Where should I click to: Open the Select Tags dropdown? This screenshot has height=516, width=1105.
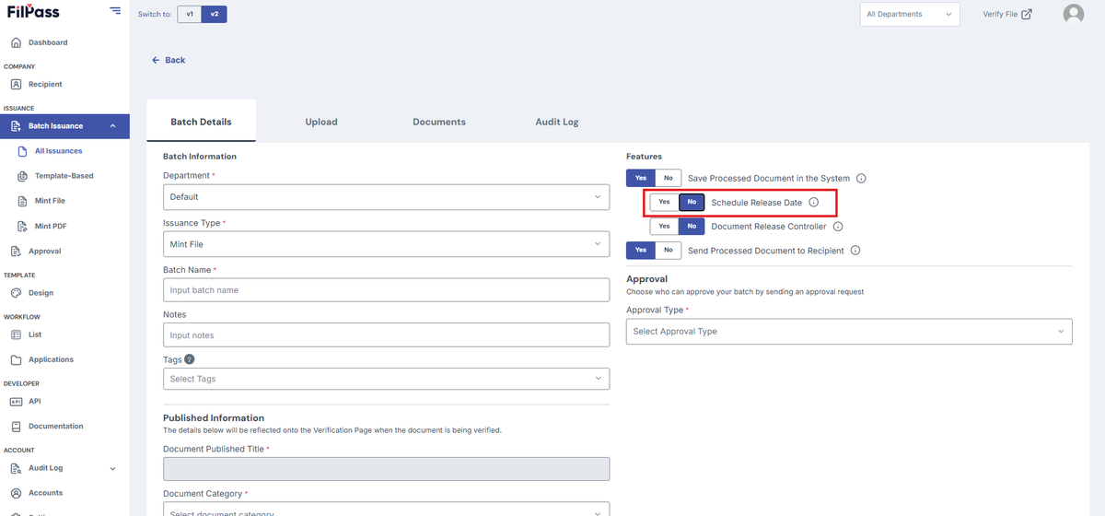(x=386, y=379)
